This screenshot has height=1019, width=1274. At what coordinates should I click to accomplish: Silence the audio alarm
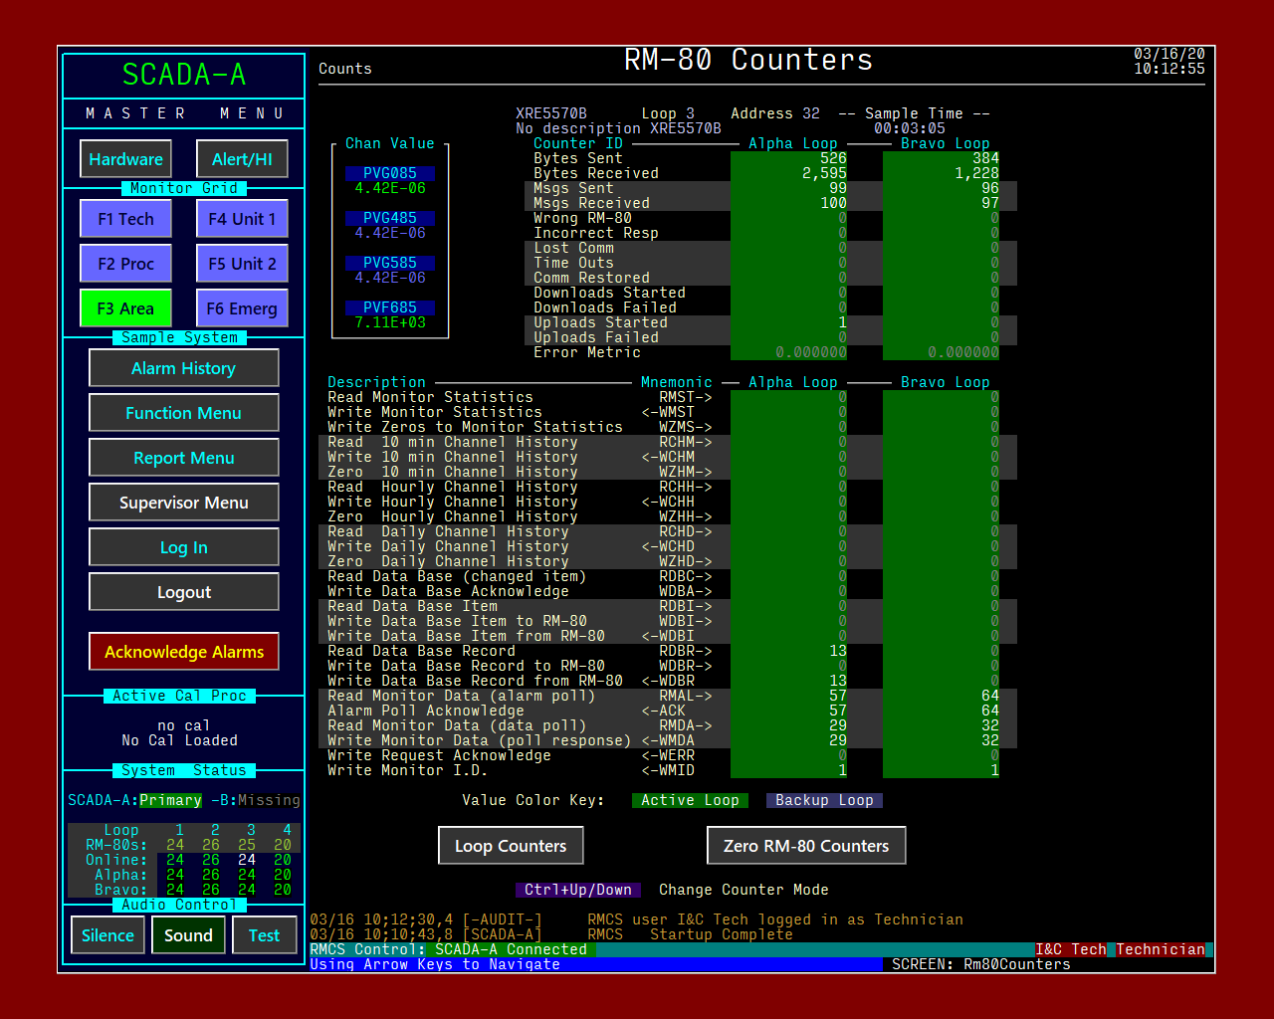click(107, 935)
